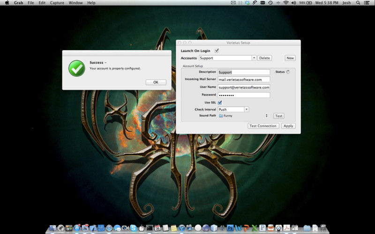Open Time Machine clock icon in menu bar

click(x=270, y=3)
